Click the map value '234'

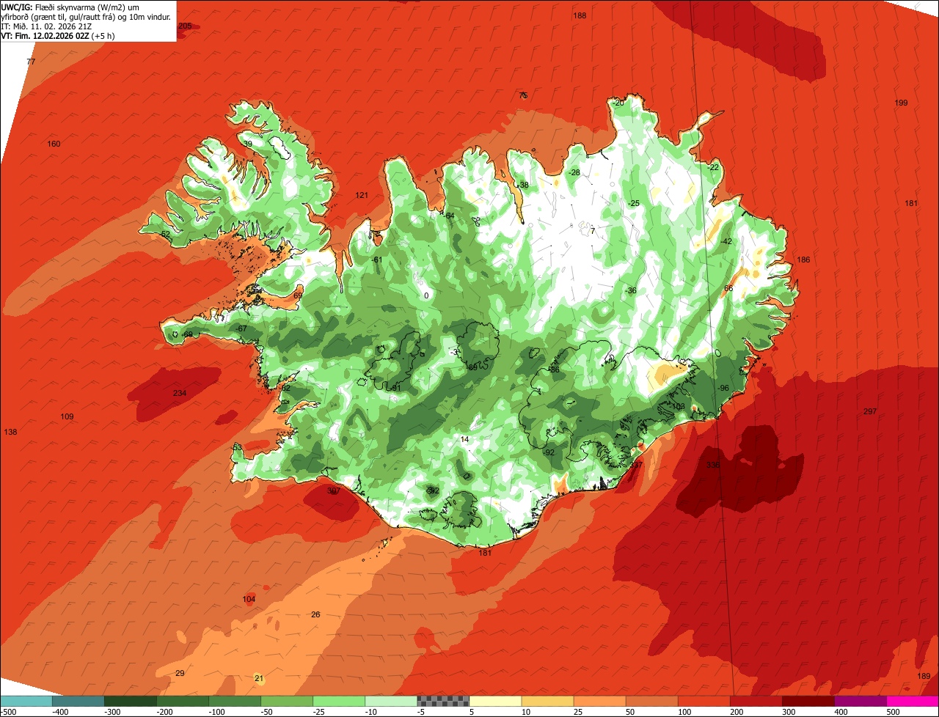(179, 393)
